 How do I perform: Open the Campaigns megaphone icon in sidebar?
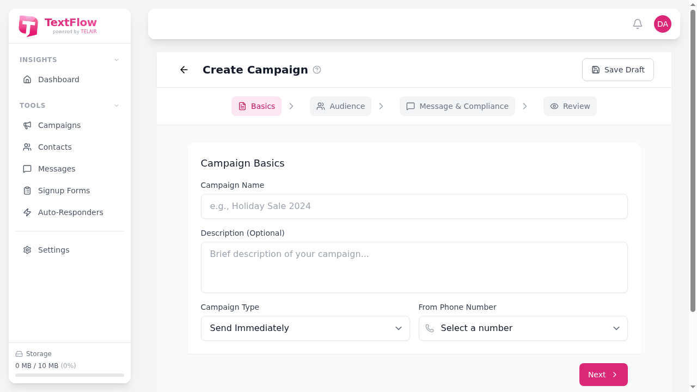click(x=27, y=125)
